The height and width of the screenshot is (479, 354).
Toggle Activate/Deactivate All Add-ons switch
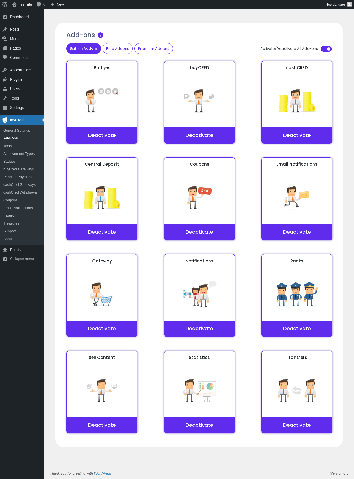coord(326,49)
